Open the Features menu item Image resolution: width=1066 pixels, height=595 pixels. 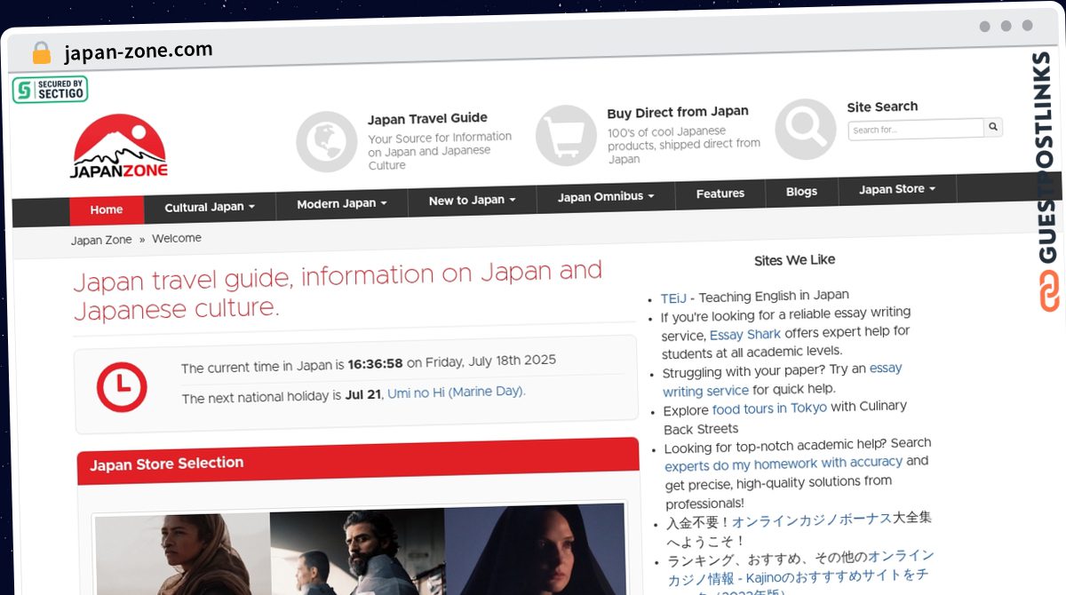point(720,194)
